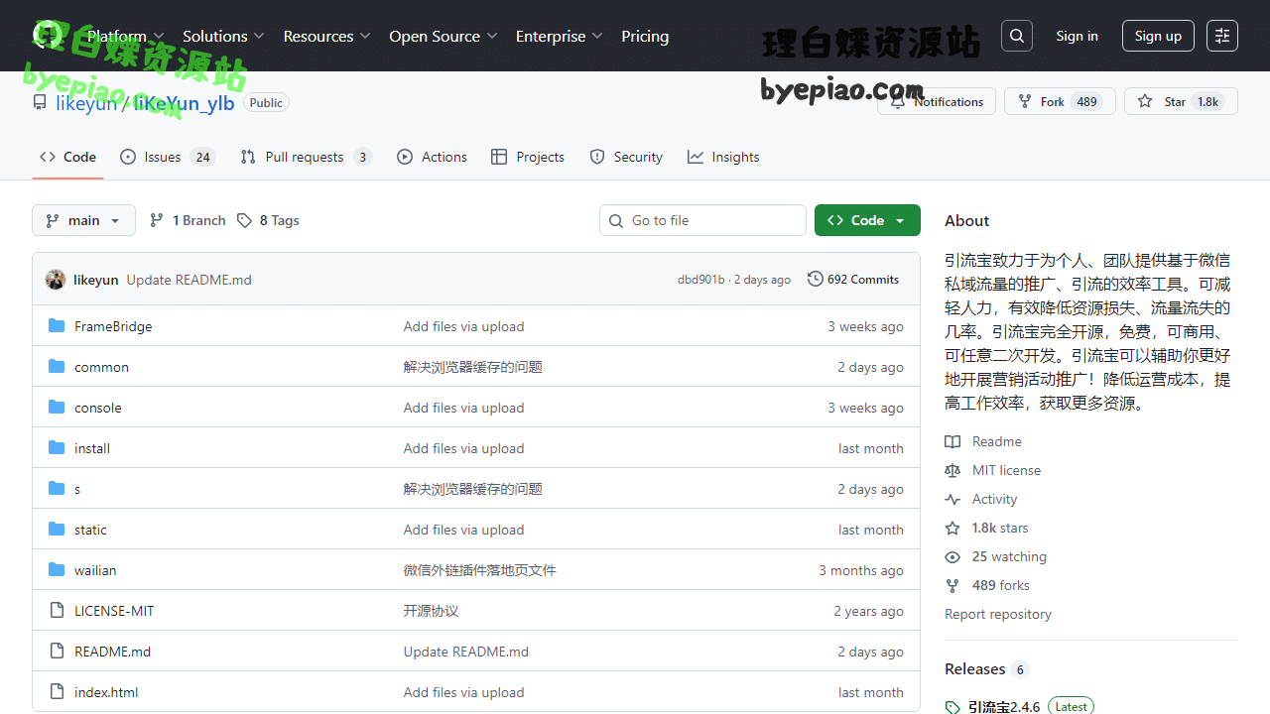This screenshot has height=714, width=1270.
Task: Click Report repository link
Action: [x=998, y=614]
